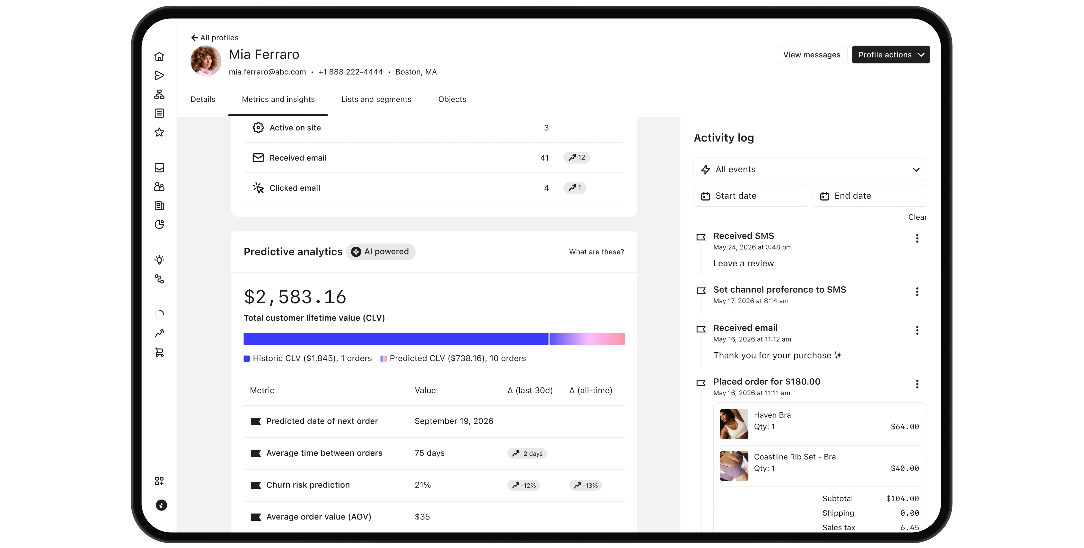Open the lightbulb insights sidebar icon

coord(159,260)
